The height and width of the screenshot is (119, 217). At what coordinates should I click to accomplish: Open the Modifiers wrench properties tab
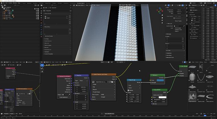[x=41, y=25]
